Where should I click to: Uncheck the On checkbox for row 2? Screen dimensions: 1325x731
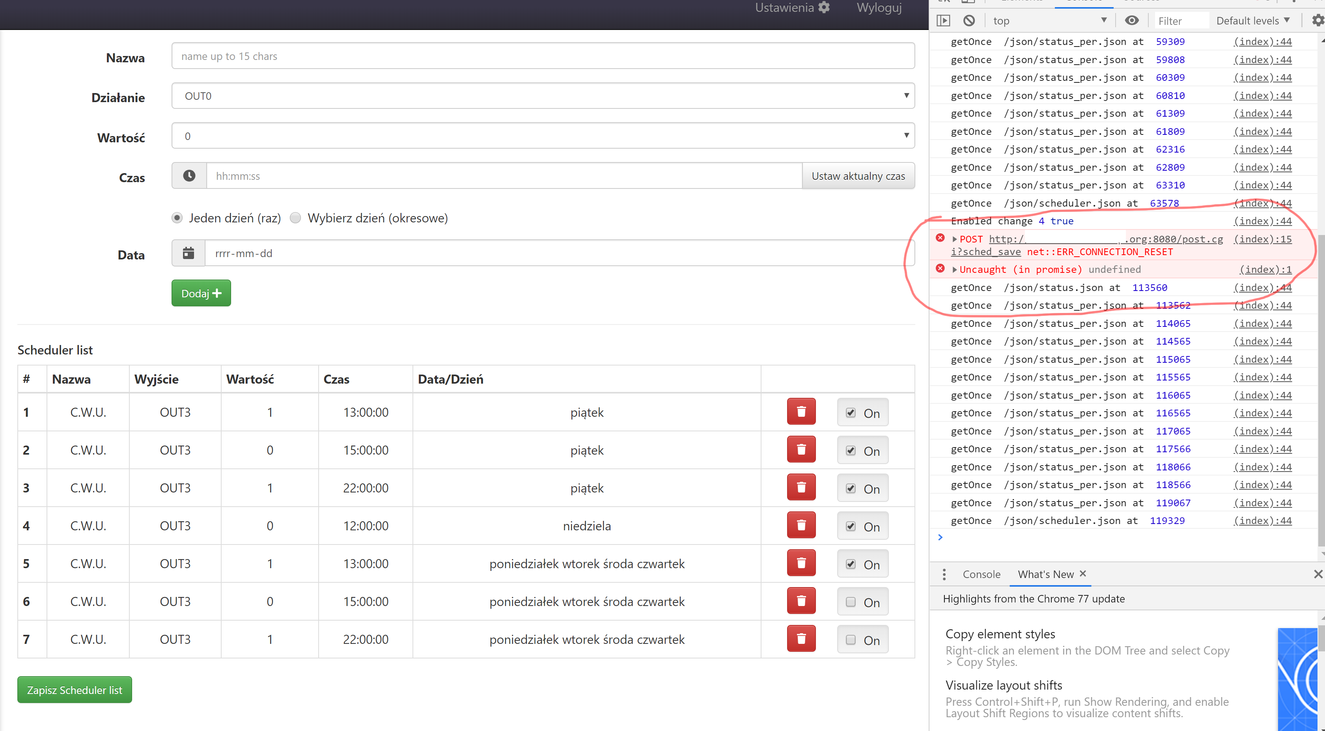pos(851,451)
